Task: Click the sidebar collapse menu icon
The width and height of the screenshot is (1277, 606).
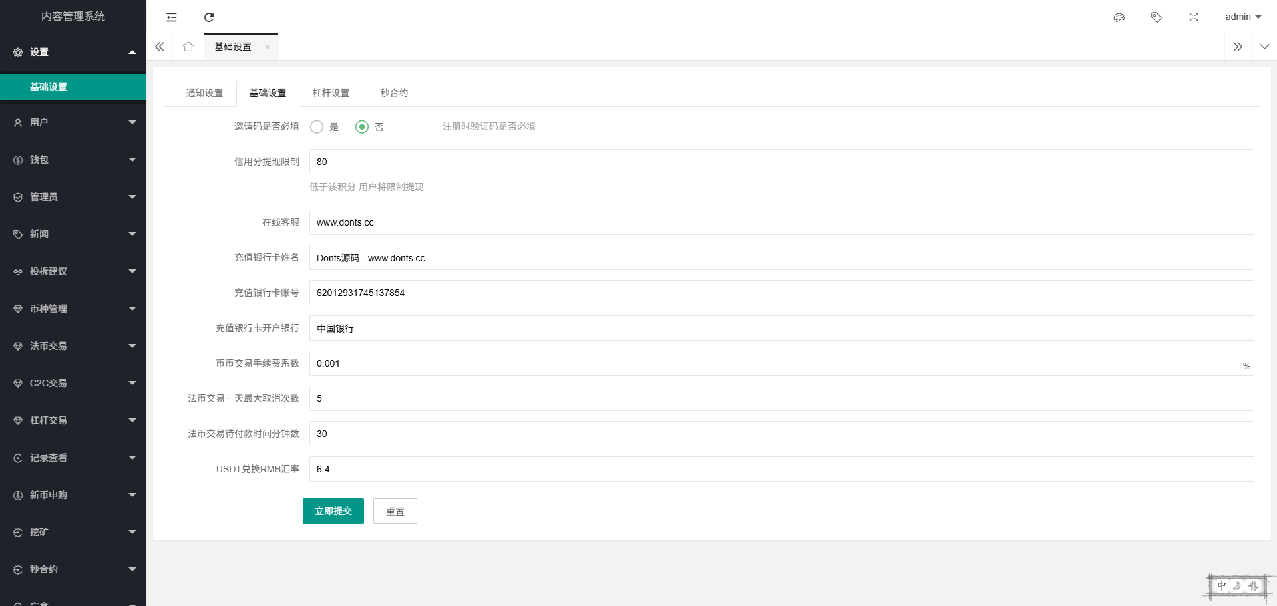Action: (172, 17)
